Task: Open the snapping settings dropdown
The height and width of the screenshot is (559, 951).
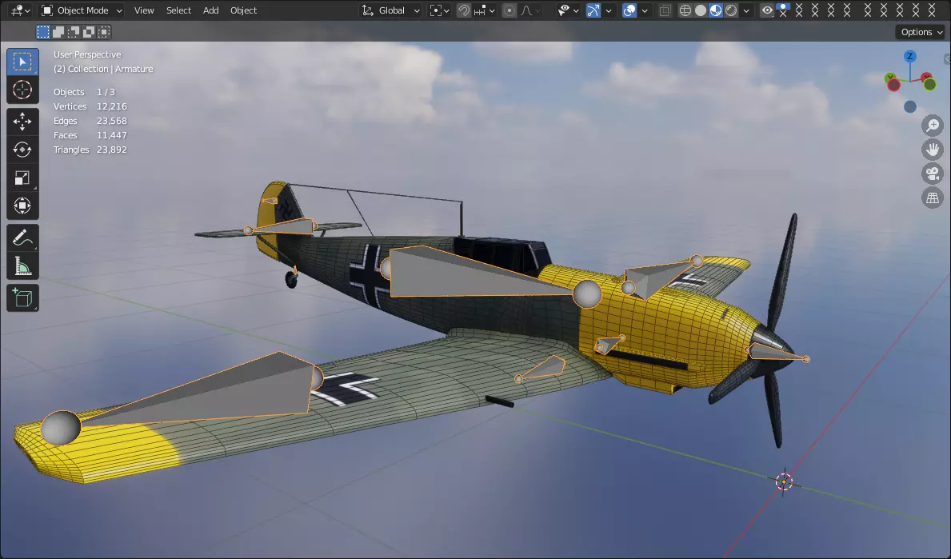Action: point(485,10)
